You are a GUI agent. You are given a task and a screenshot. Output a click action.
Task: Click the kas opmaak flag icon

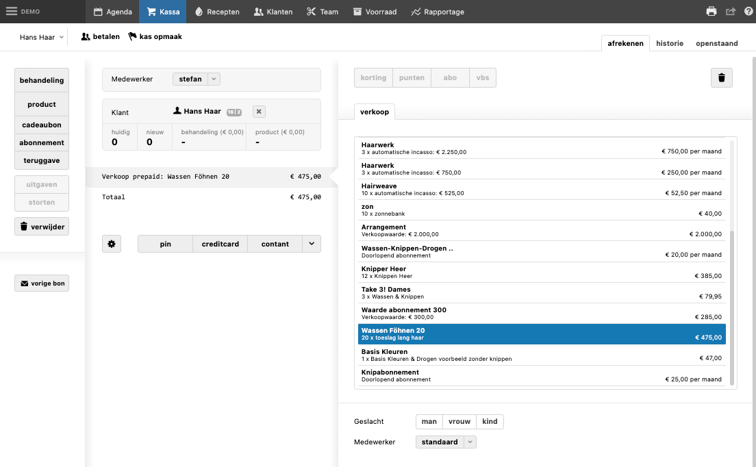[133, 37]
